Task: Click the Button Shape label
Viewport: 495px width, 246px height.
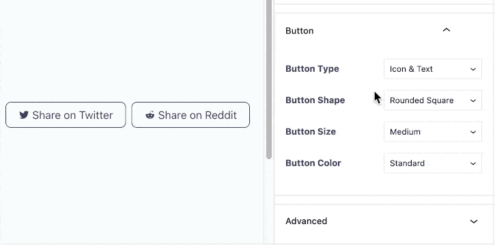Action: (315, 100)
